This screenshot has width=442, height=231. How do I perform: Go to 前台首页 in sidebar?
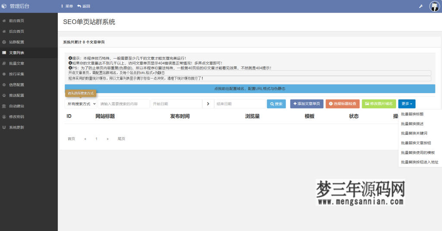(29, 21)
